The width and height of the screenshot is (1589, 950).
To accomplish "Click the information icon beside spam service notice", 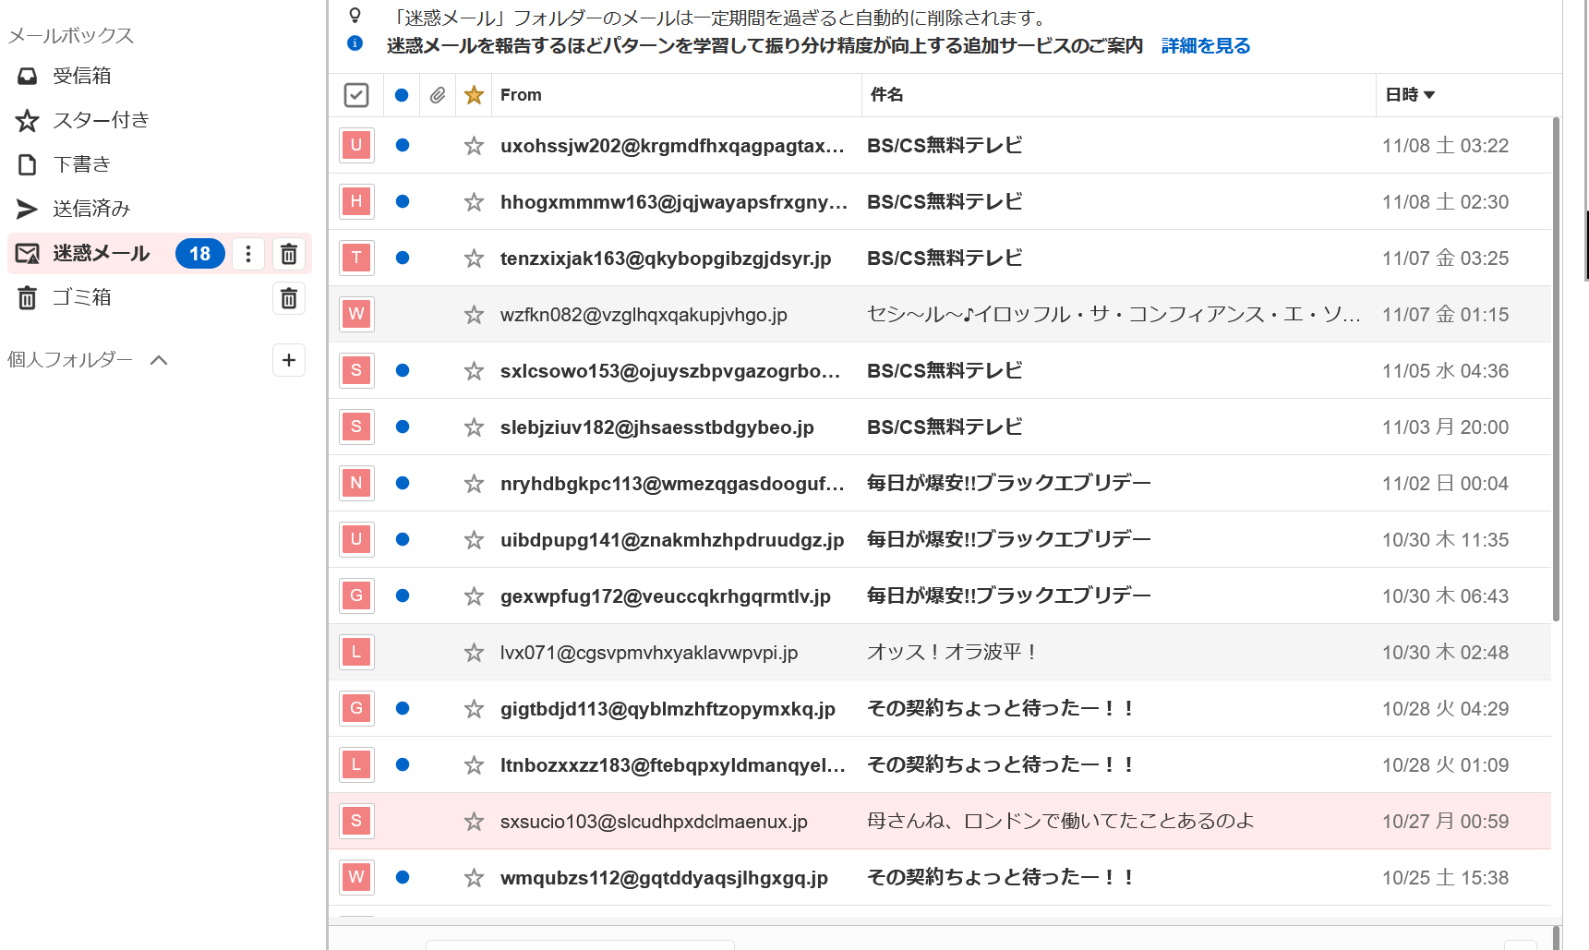I will 355,43.
